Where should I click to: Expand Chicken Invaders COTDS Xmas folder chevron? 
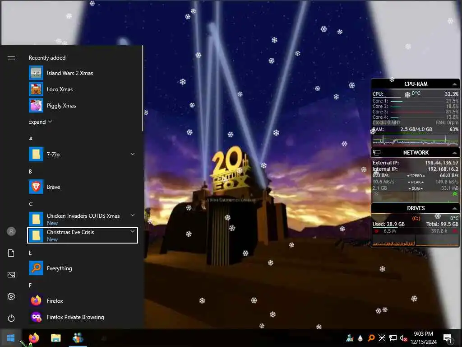click(x=133, y=215)
